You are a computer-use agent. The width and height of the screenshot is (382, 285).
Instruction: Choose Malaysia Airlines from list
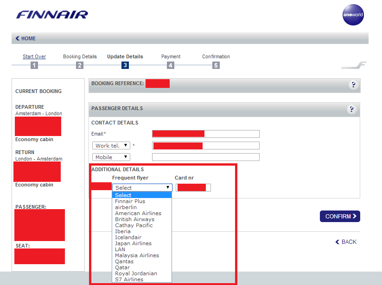coord(142,255)
